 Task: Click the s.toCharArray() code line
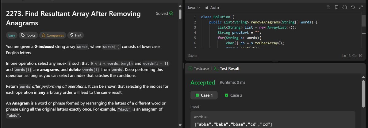(x=255, y=43)
